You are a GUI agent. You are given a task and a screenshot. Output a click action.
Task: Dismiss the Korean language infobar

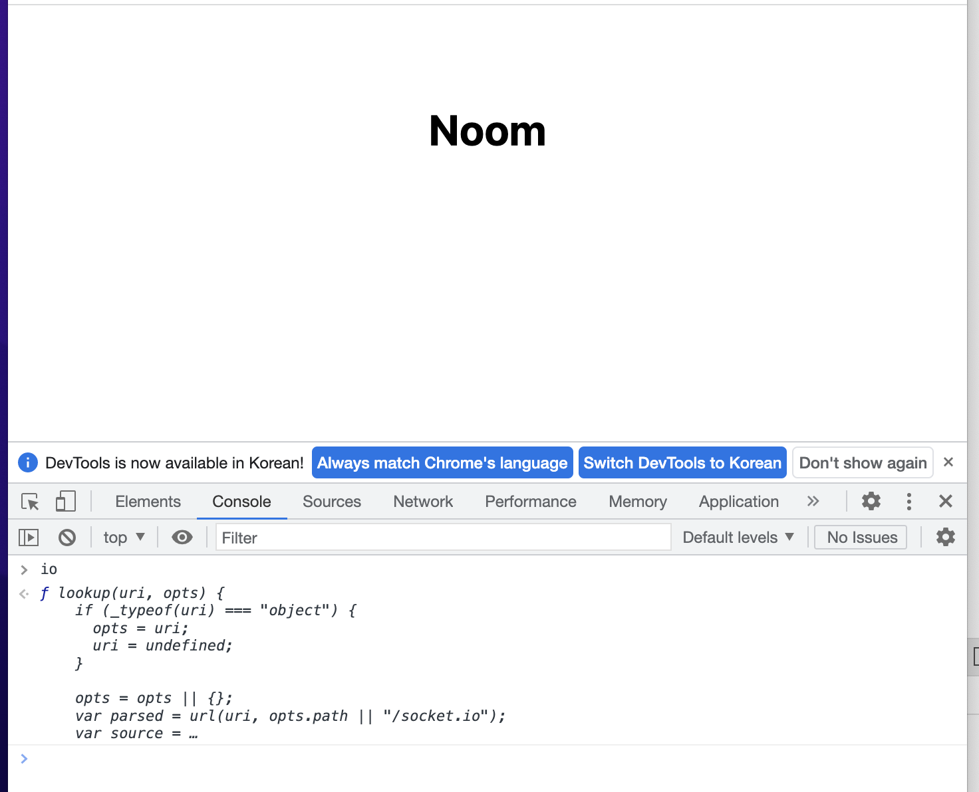point(948,462)
